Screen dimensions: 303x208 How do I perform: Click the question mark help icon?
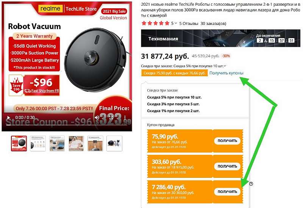pos(251,184)
